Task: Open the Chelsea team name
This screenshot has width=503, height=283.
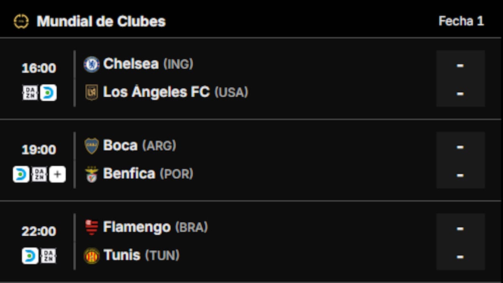Action: coord(131,64)
